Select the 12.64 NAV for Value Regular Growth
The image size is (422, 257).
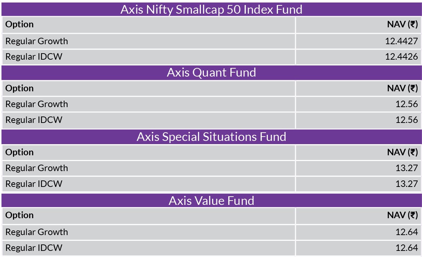(407, 232)
